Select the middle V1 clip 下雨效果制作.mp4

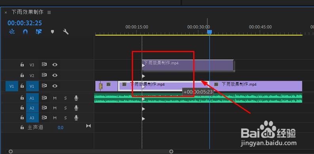click(x=164, y=86)
